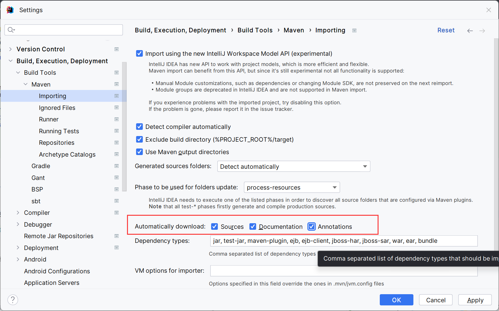The height and width of the screenshot is (311, 499).
Task: Click Cancel button
Action: 436,300
